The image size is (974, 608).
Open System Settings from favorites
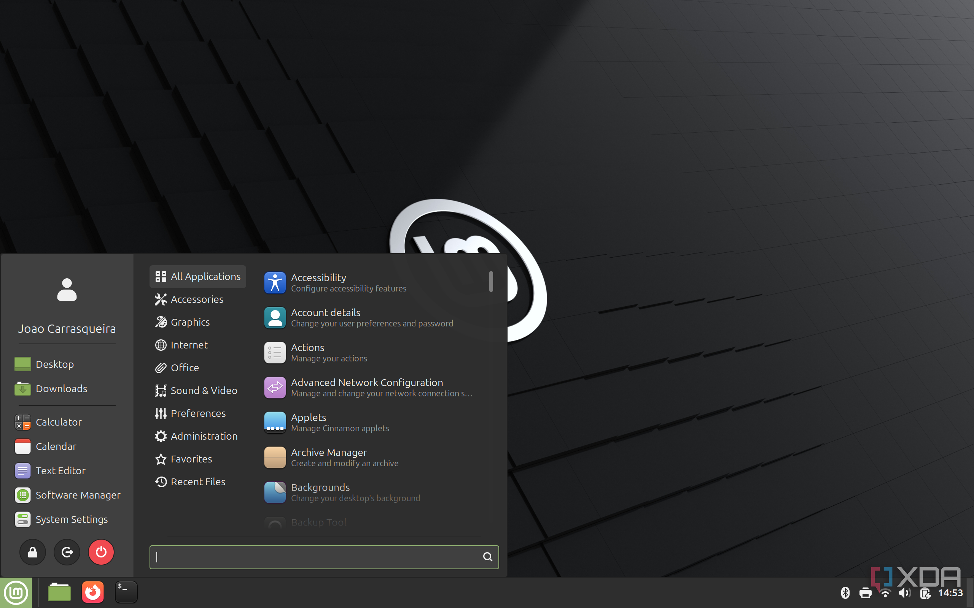(61, 519)
